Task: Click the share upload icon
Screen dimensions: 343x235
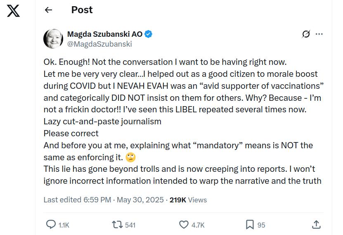Action: tap(316, 225)
